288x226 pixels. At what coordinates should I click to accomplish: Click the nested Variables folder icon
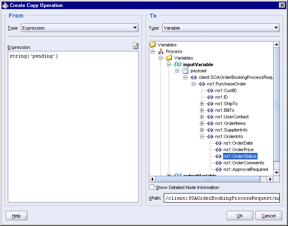pos(169,58)
